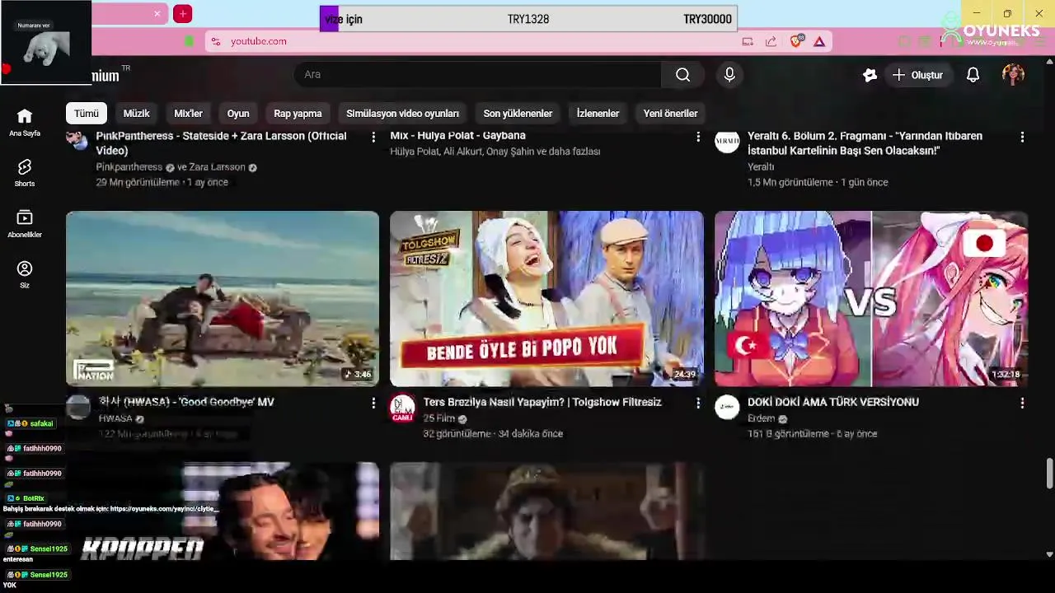Open Ters Brezilya Nasıl Yapayım title
The width and height of the screenshot is (1055, 593).
[542, 402]
